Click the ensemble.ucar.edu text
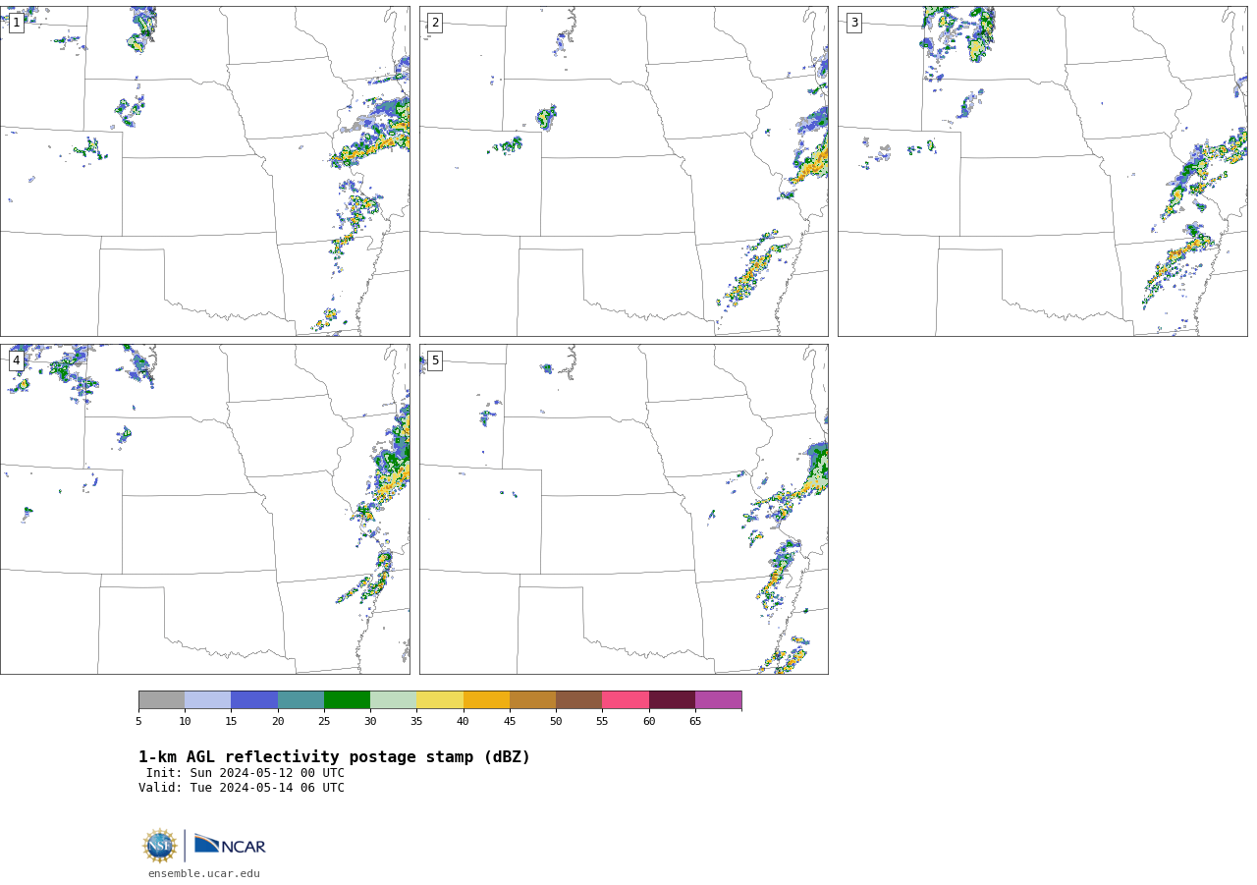The width and height of the screenshot is (1257, 885). 204,873
